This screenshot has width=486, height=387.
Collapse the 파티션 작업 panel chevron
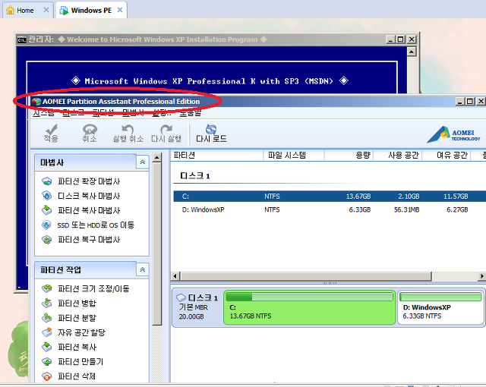click(x=142, y=269)
